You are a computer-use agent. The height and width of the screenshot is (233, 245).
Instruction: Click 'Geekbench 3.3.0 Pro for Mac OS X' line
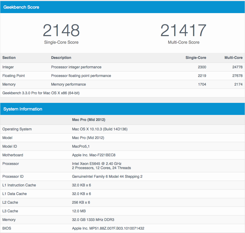[41, 93]
